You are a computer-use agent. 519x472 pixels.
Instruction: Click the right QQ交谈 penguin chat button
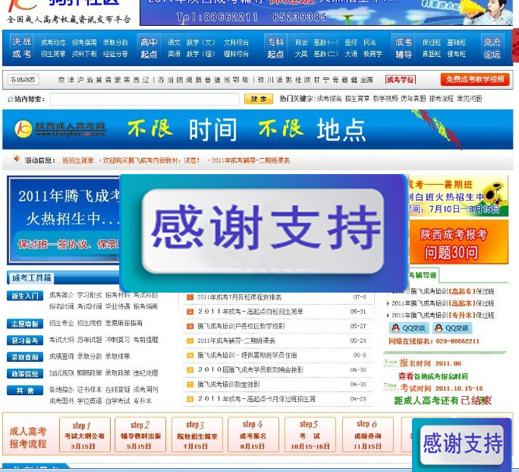452,328
